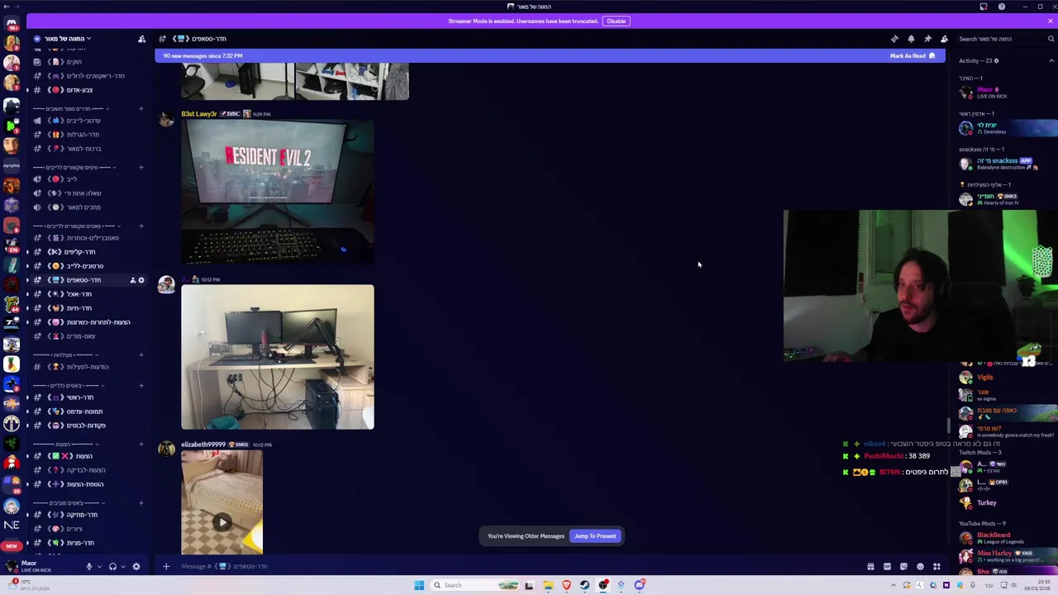This screenshot has height=595, width=1058.
Task: Open the sticker picker icon in message bar
Action: coord(903,566)
